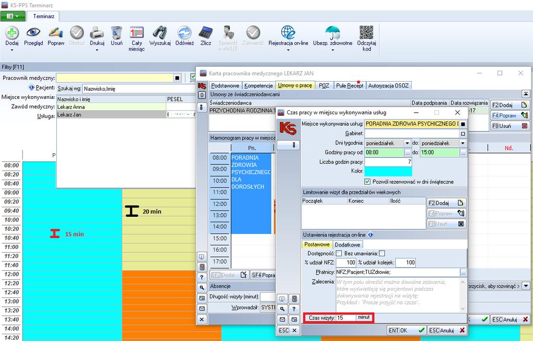Viewport: 533px width, 341px height.
Task: Check the Bez umawiania checkbox
Action: point(382,254)
